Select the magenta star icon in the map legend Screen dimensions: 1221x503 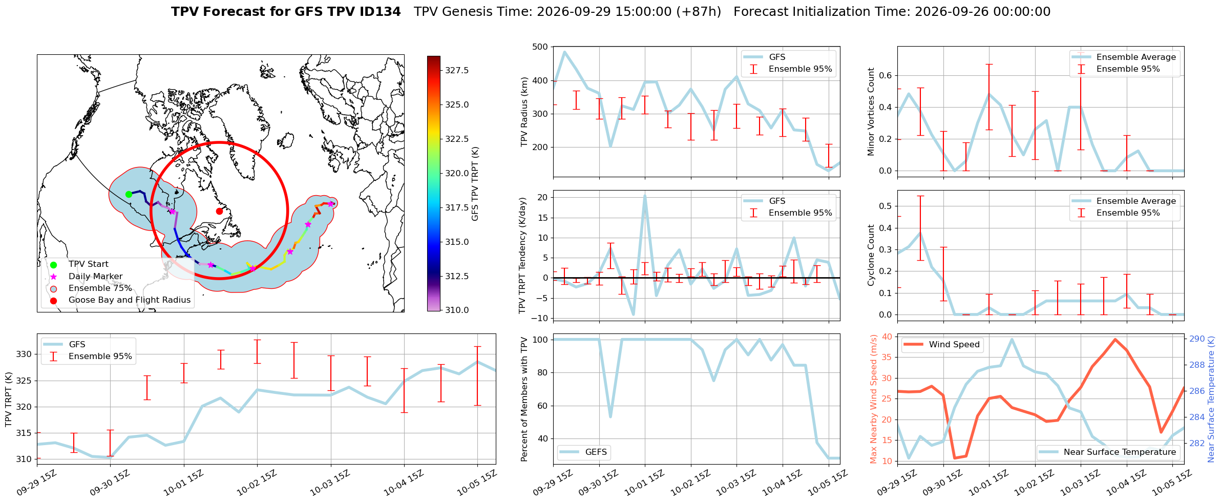click(x=53, y=277)
